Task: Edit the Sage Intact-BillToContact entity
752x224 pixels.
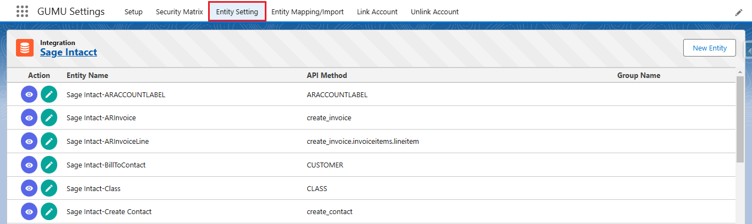Action: pyautogui.click(x=49, y=165)
